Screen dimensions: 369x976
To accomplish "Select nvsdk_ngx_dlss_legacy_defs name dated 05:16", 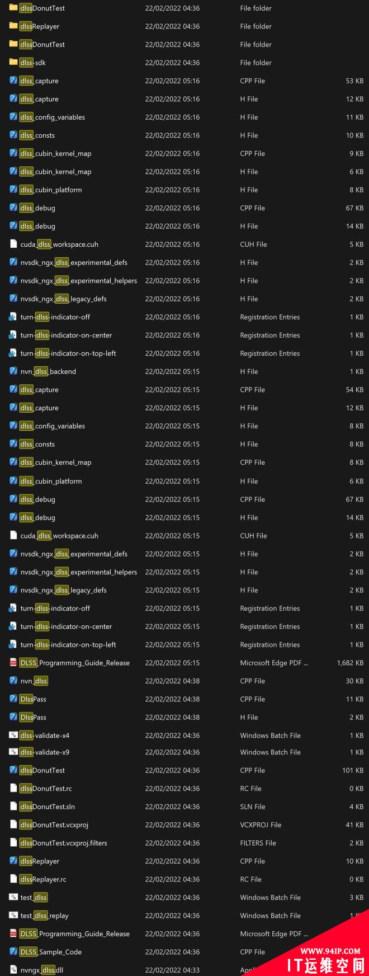I will (63, 299).
